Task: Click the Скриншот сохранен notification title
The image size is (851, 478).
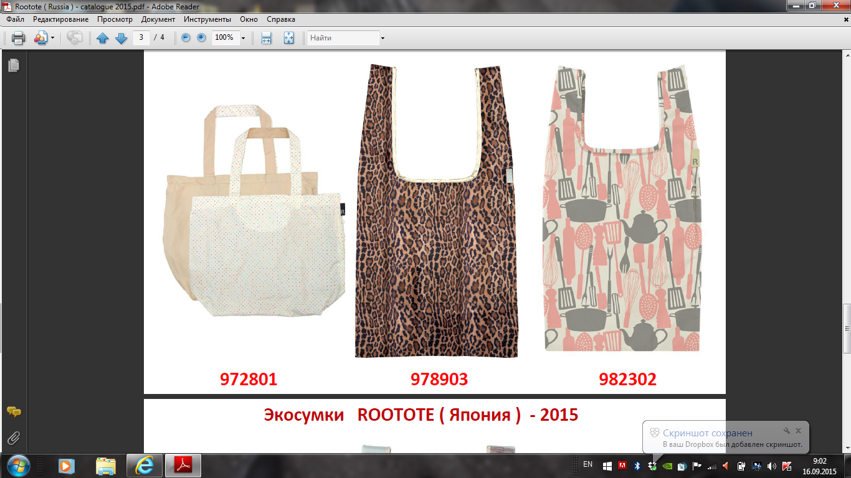Action: [708, 433]
